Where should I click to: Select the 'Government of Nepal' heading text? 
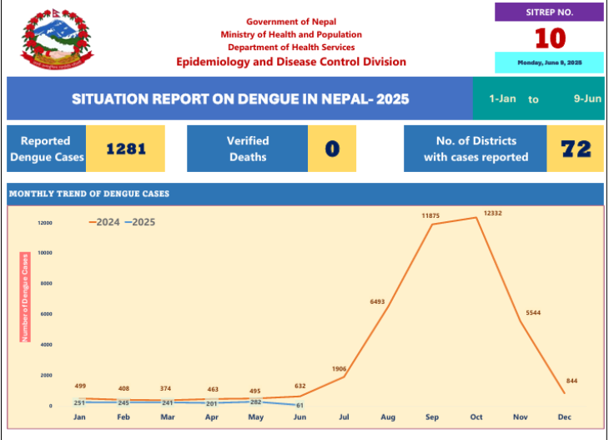point(291,22)
